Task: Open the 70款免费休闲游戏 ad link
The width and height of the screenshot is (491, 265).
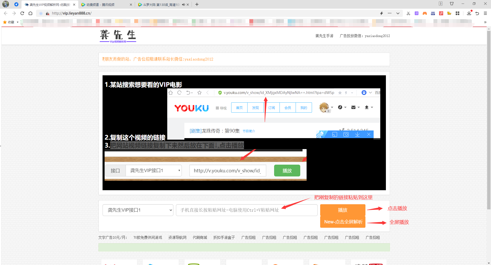Action: (148, 237)
